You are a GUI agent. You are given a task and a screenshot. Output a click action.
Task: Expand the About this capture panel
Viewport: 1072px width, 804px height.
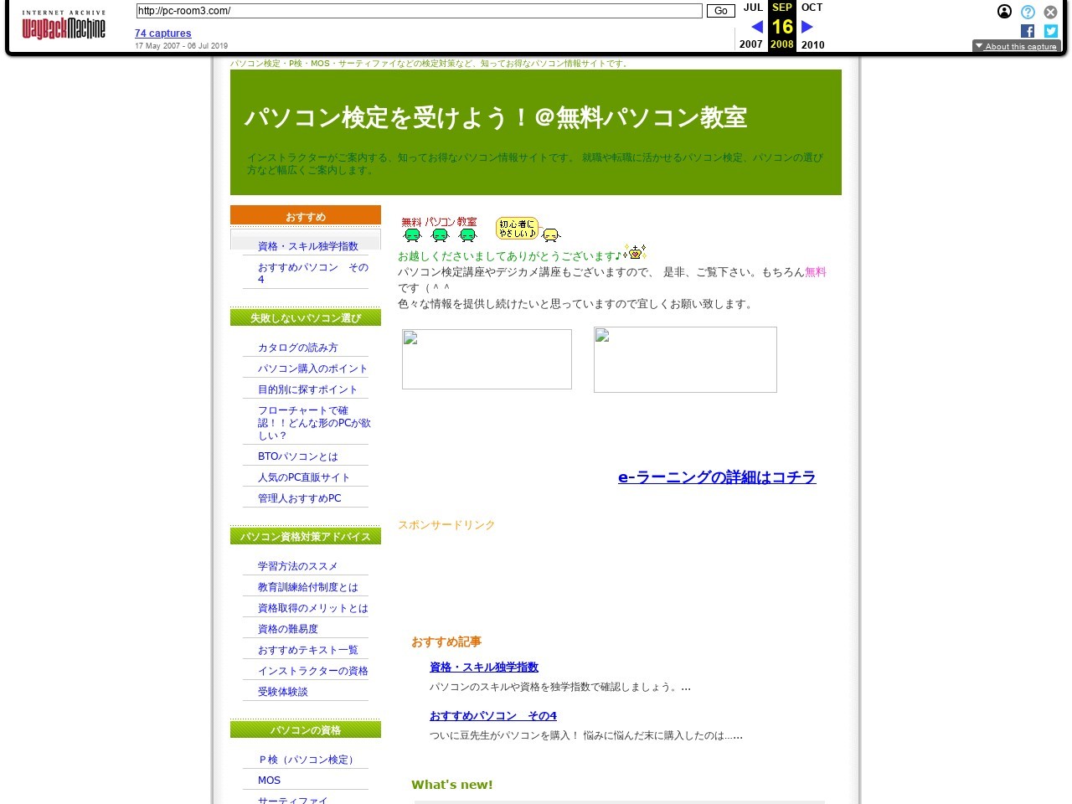click(1016, 46)
